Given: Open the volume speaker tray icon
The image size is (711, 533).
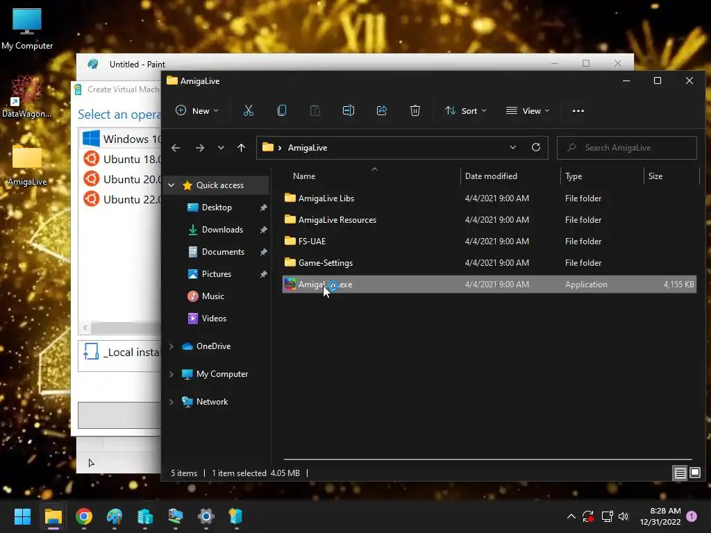Looking at the screenshot, I should [624, 516].
